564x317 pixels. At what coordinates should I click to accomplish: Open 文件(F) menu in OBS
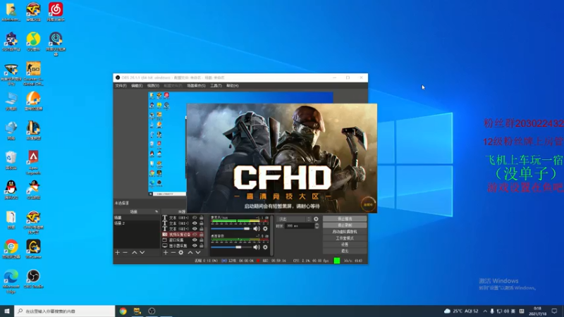click(121, 86)
